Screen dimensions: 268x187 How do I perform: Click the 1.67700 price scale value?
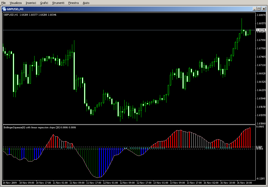pos(261,48)
